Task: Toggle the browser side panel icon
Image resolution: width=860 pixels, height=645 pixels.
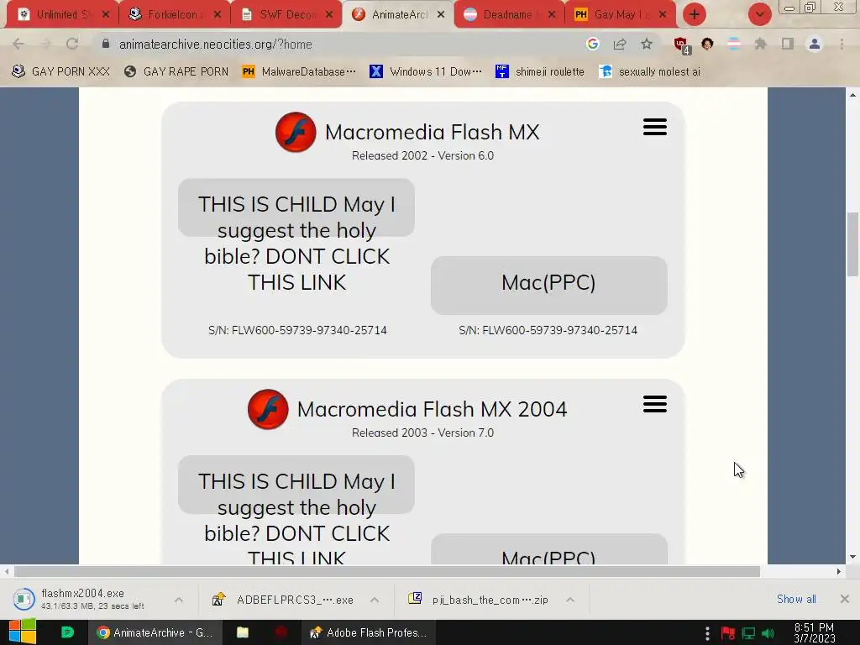Action: (788, 44)
